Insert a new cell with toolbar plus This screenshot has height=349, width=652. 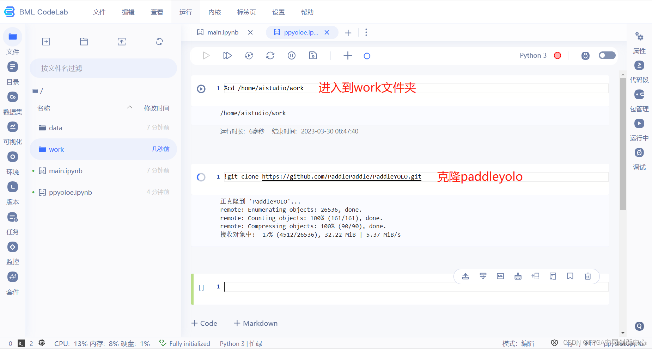point(348,56)
